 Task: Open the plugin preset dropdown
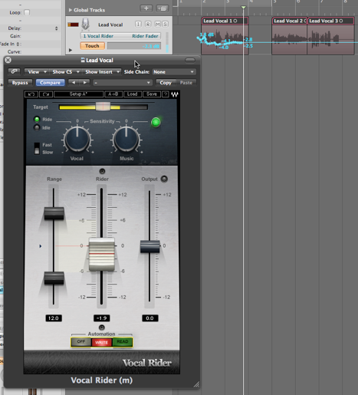point(122,83)
